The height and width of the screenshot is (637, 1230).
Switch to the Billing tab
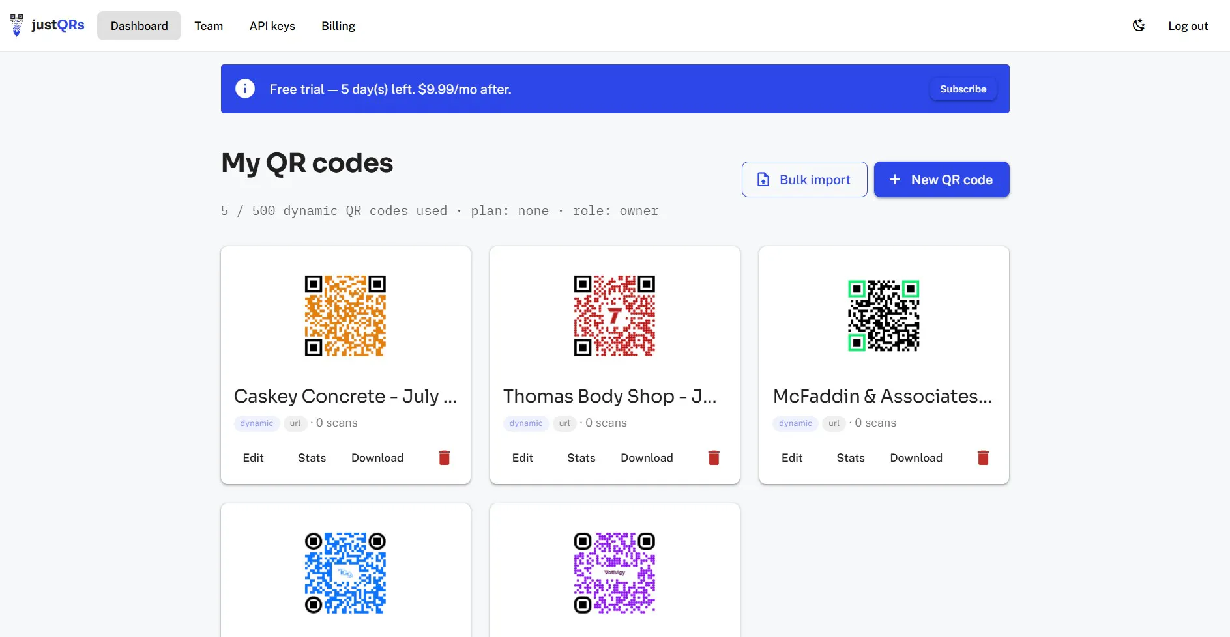point(338,25)
